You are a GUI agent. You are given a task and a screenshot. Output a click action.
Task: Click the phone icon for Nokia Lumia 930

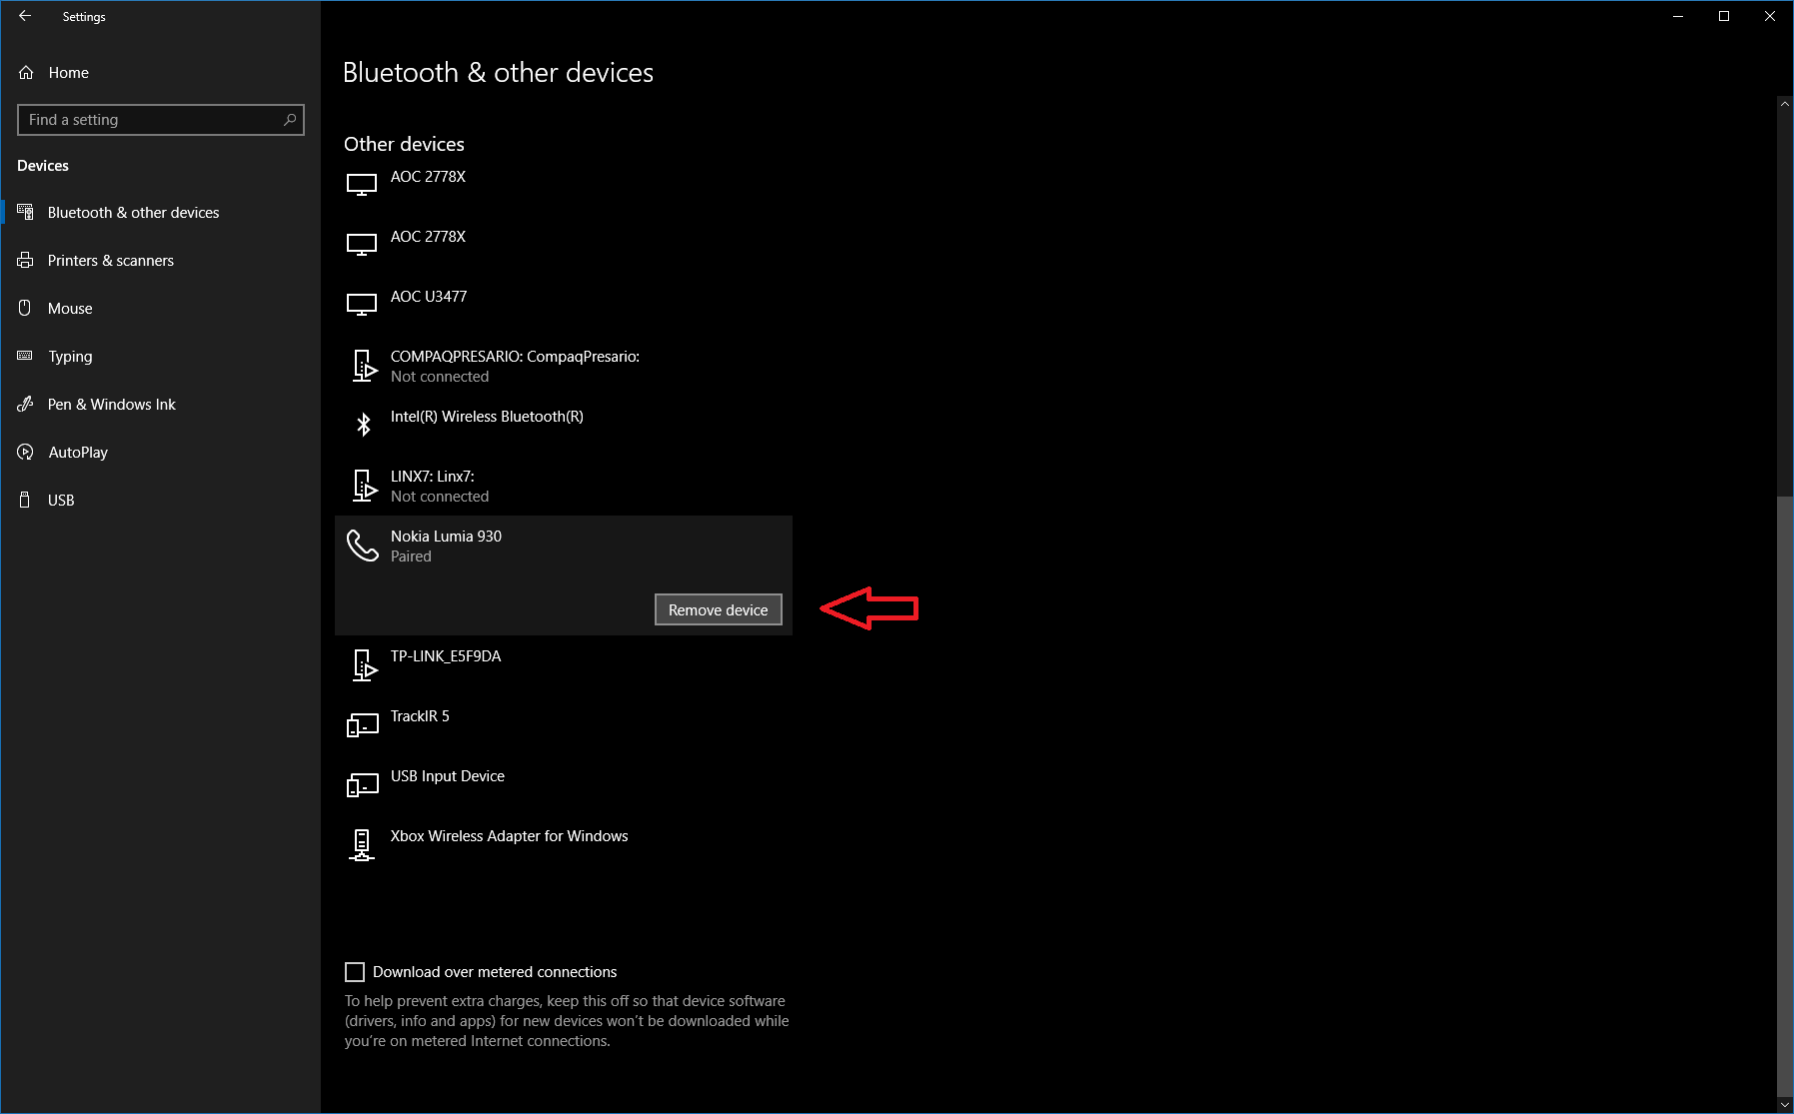tap(362, 546)
